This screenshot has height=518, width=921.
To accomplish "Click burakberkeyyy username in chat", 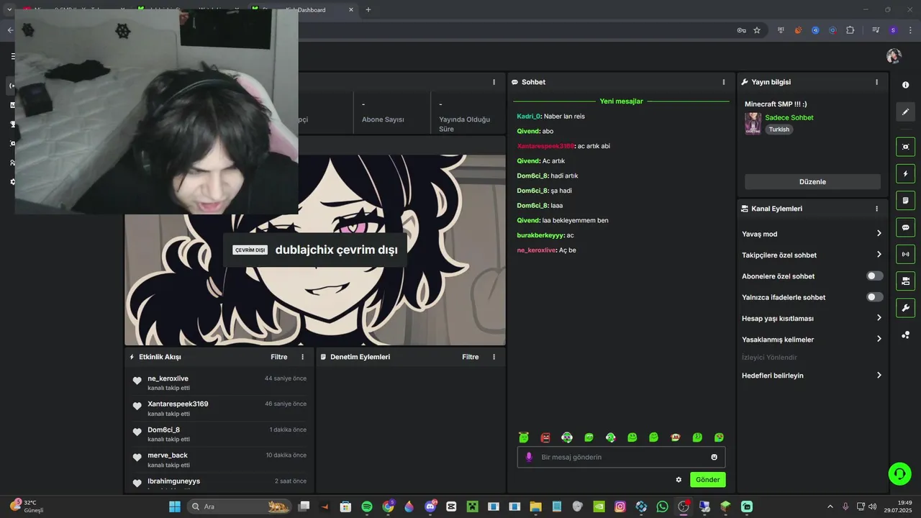I will (540, 235).
